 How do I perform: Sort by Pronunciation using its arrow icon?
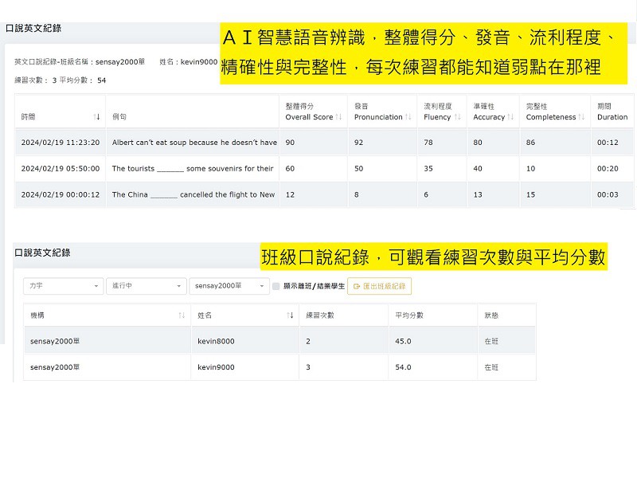point(408,117)
